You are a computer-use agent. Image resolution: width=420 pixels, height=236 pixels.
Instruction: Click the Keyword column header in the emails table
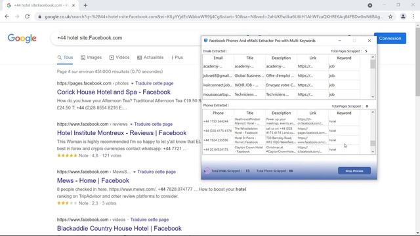pyautogui.click(x=344, y=58)
